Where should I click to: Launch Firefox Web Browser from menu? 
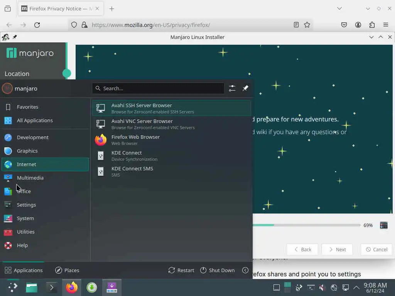coord(172,140)
